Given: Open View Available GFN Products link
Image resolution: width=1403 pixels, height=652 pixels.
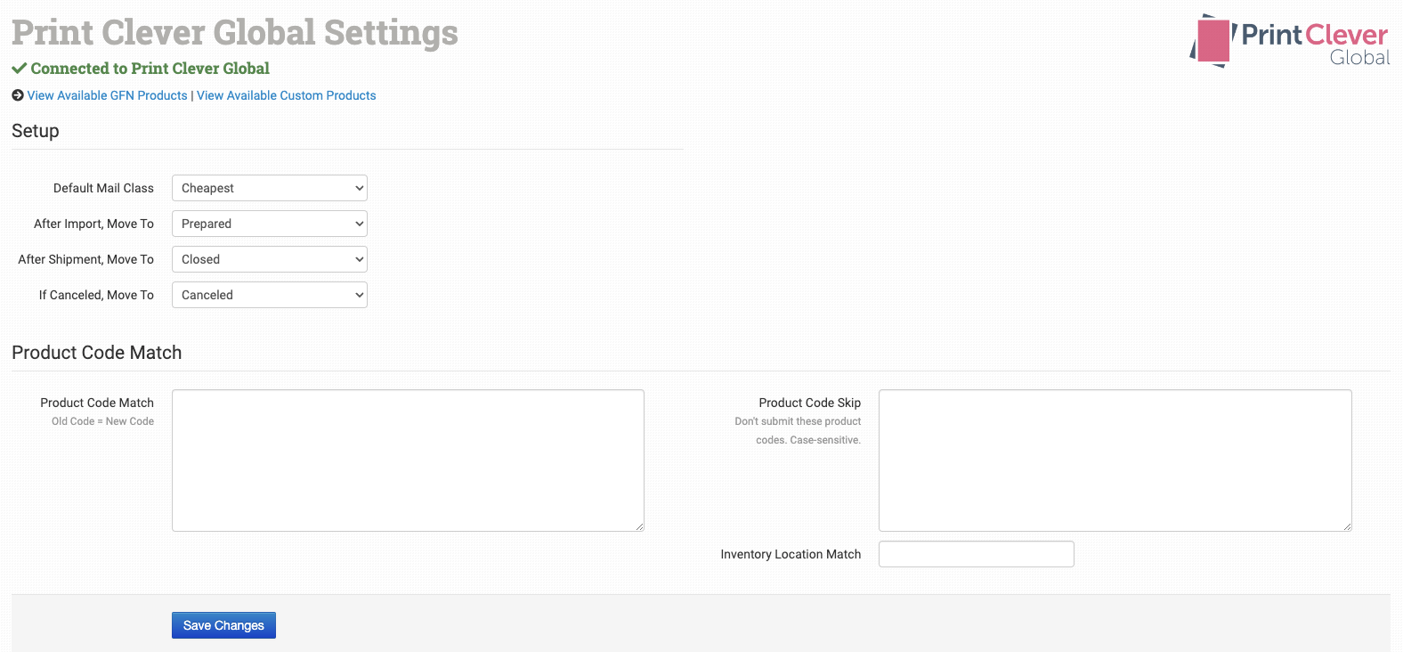Looking at the screenshot, I should [x=107, y=95].
